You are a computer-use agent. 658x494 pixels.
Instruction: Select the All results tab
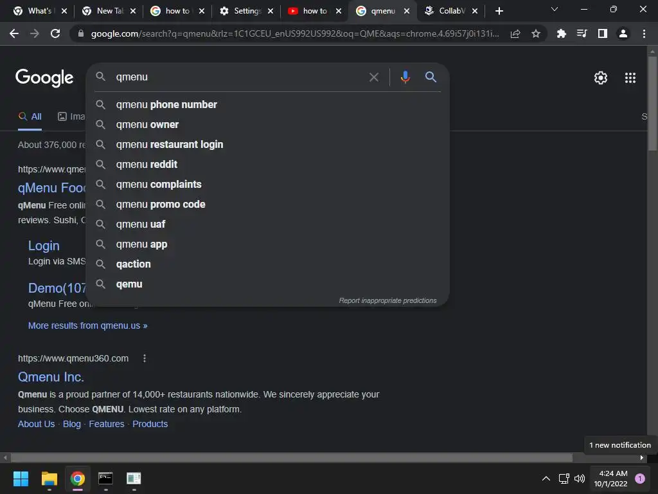tap(30, 117)
